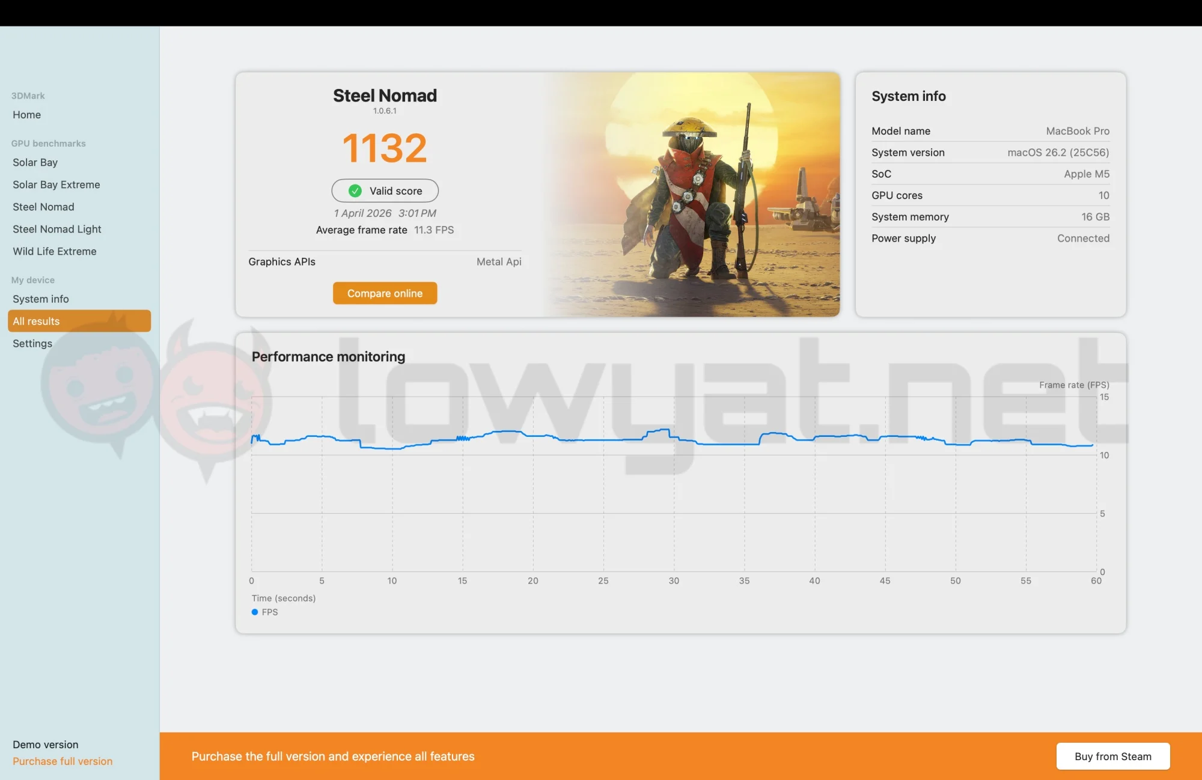Open Settings from the sidebar
Image resolution: width=1202 pixels, height=780 pixels.
32,343
